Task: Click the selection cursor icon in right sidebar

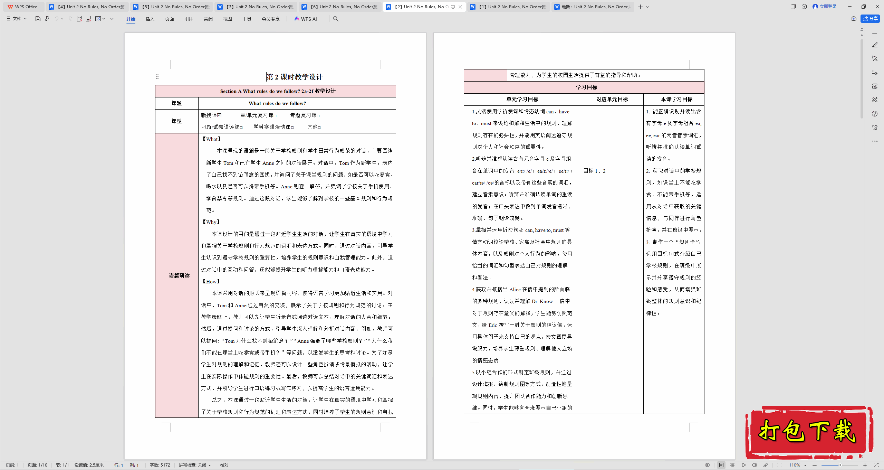Action: click(875, 58)
